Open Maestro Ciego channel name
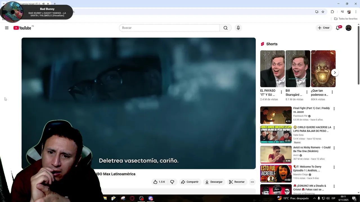The width and height of the screenshot is (360, 202). click(301, 175)
